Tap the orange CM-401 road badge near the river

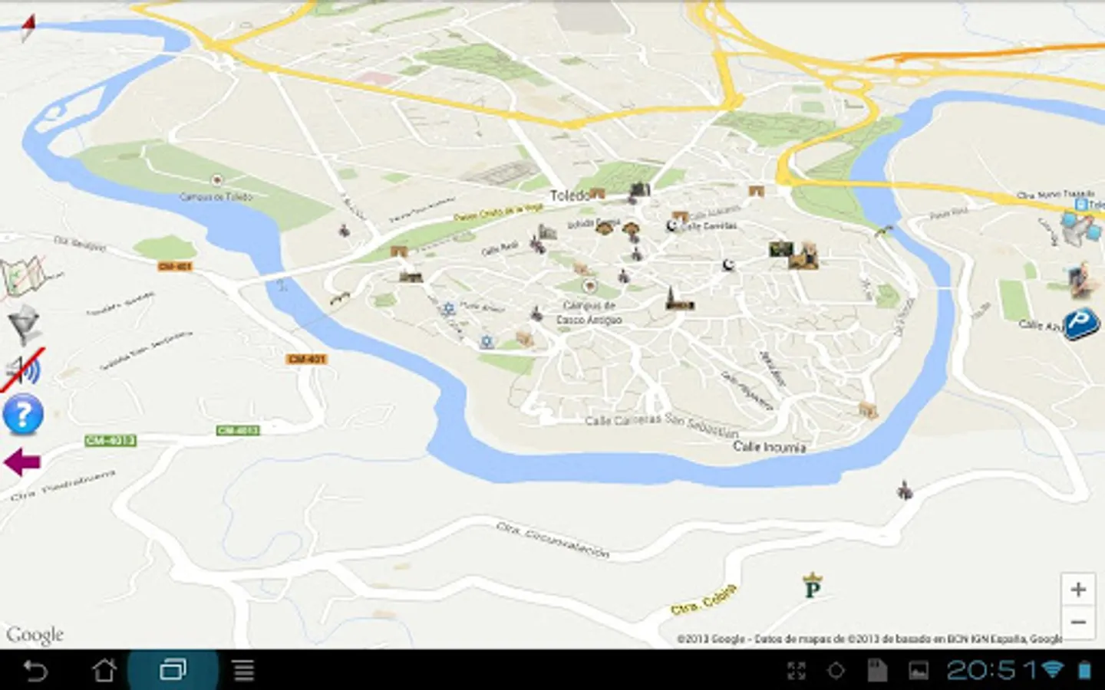(306, 359)
